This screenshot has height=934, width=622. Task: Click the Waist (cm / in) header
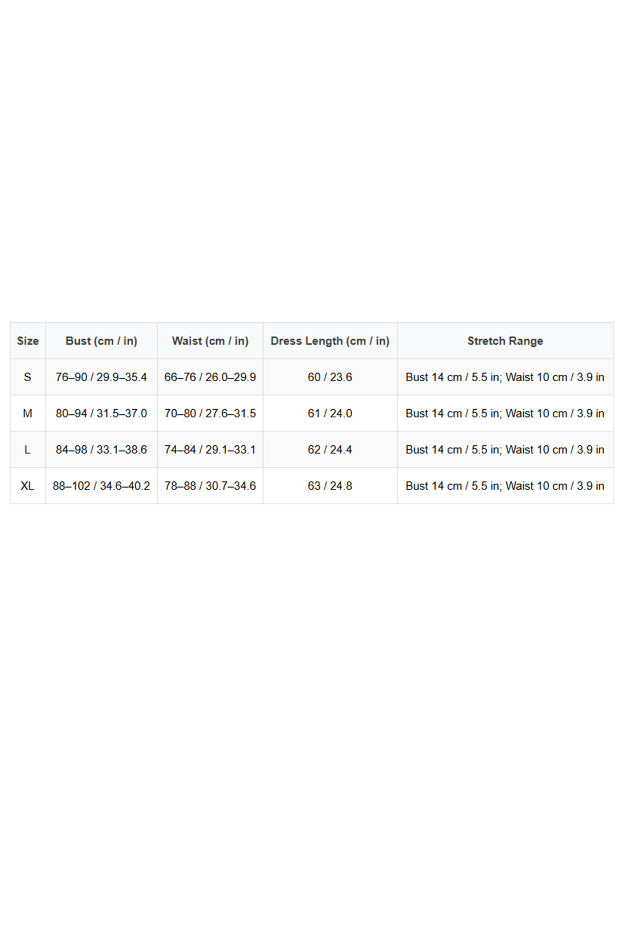pyautogui.click(x=210, y=341)
